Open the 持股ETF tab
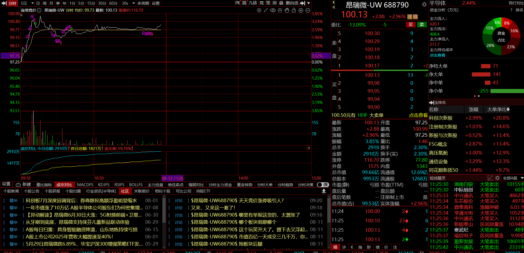This screenshot has width=524, height=253. point(203,191)
